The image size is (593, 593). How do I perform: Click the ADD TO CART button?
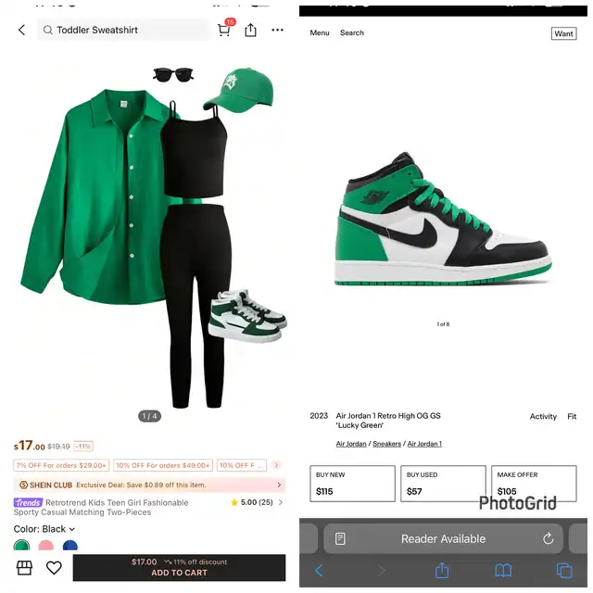pos(179,567)
